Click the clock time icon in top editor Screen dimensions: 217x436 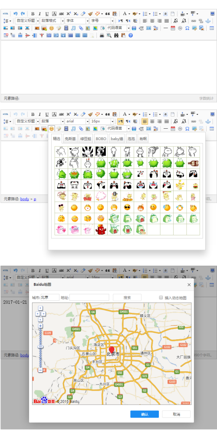coord(180,28)
